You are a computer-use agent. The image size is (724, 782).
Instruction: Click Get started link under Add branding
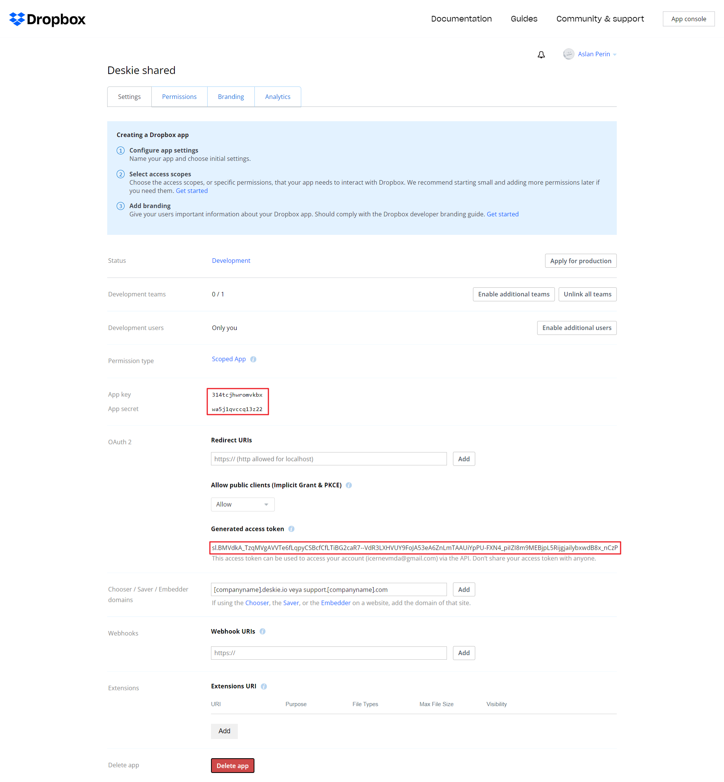tap(503, 214)
